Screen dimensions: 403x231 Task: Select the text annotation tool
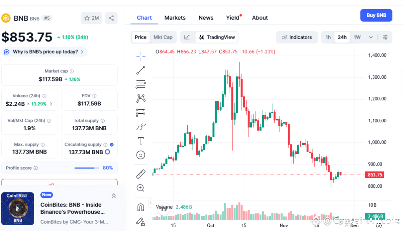pos(140,141)
